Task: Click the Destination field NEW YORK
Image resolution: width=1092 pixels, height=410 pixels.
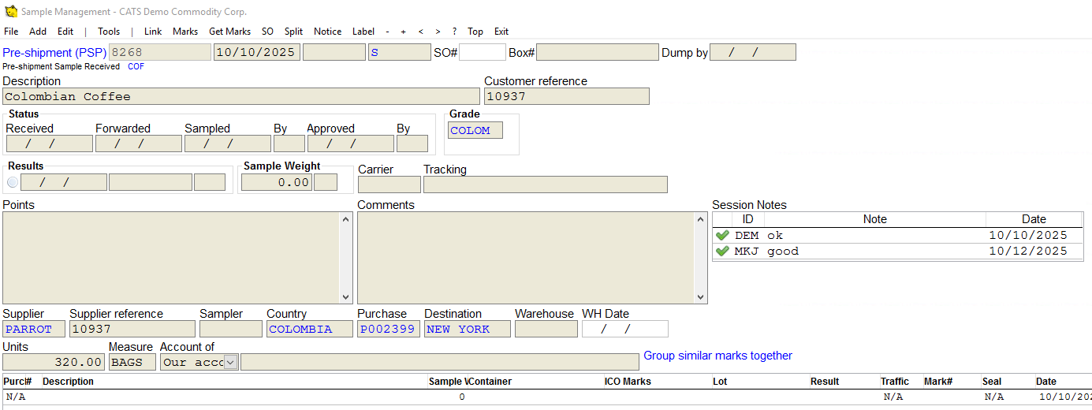Action: coord(467,329)
